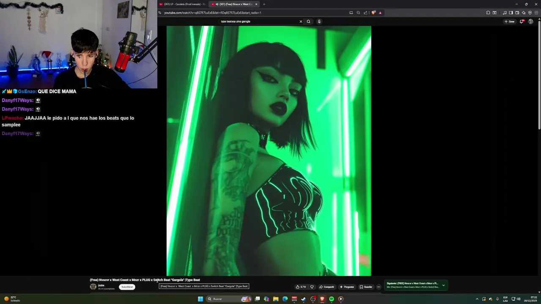
Task: Open the network icon in system tray
Action: click(513, 299)
